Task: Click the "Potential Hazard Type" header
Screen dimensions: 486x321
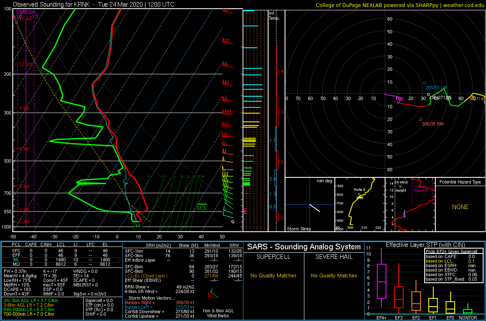Action: coord(460,182)
